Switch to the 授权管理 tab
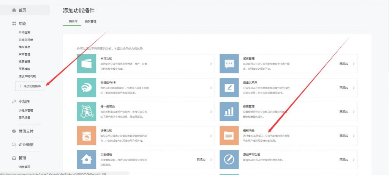 pos(90,22)
